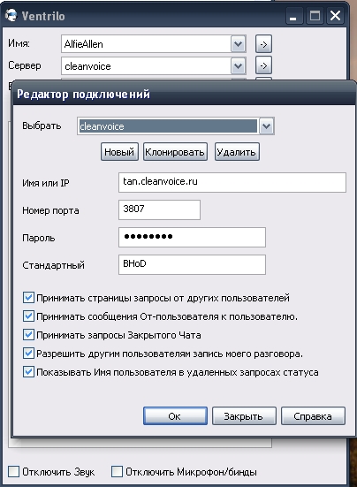Open the Имя user name dropdown
Image resolution: width=357 pixels, height=487 pixels.
click(x=238, y=44)
